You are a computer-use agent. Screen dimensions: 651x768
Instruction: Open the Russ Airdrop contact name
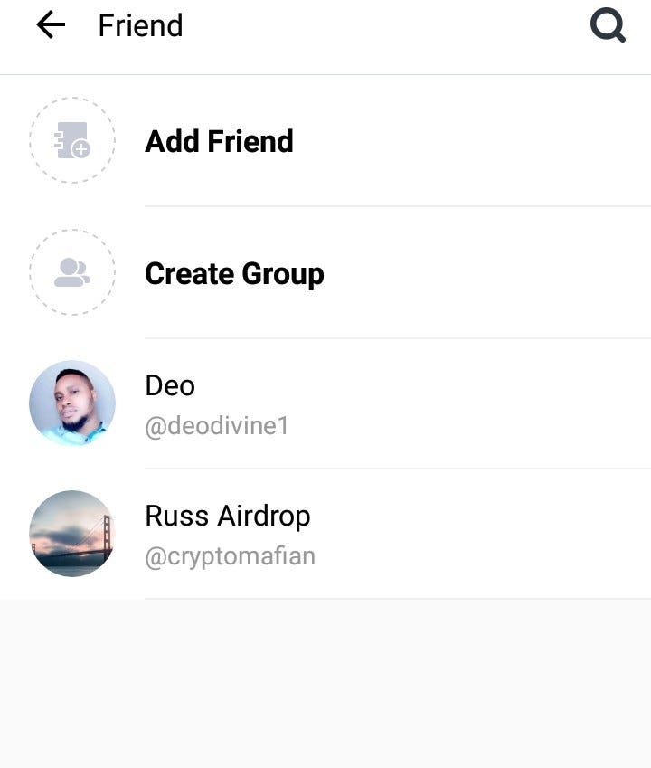[228, 517]
